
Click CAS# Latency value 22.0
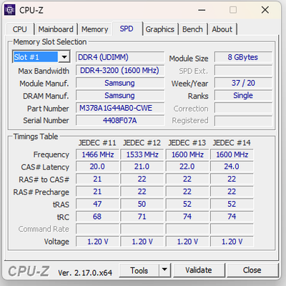187,167
